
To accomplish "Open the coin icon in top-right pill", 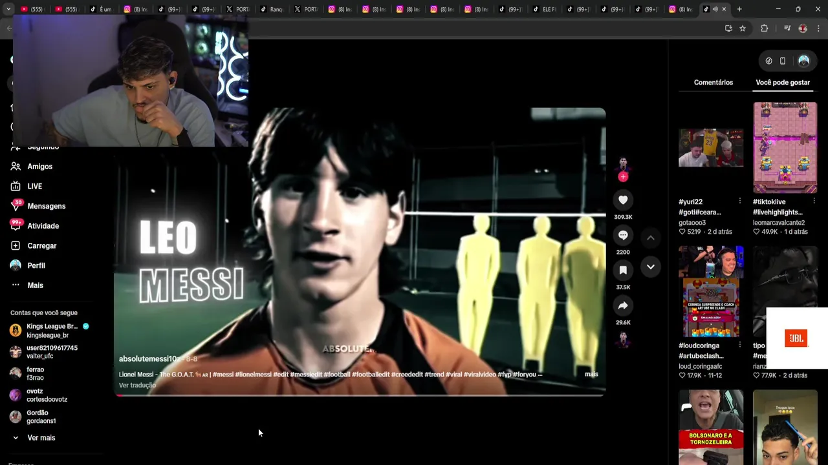I will (x=768, y=61).
